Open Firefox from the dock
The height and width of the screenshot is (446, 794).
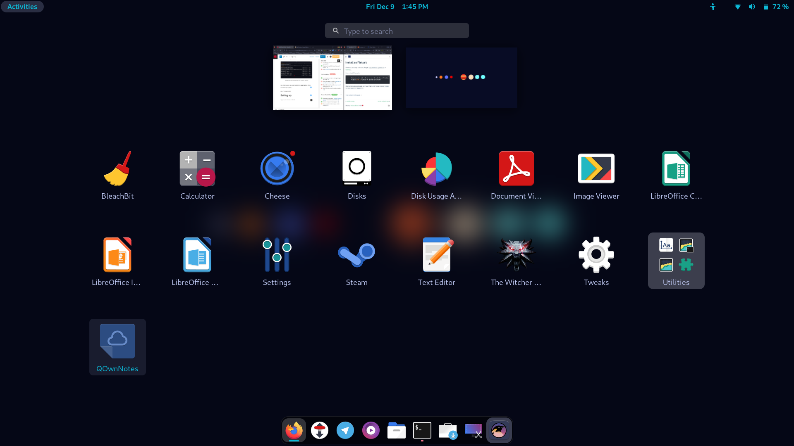pos(294,430)
